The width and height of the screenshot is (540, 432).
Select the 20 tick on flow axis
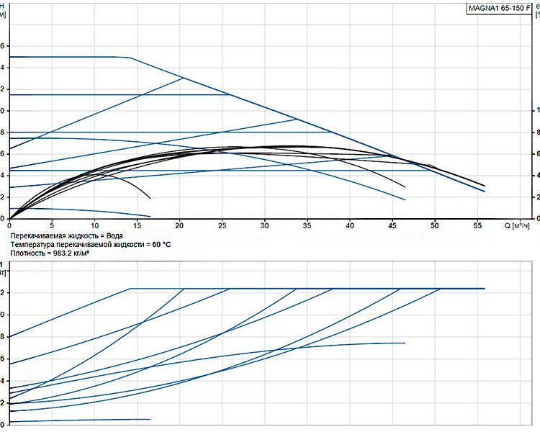pyautogui.click(x=179, y=225)
